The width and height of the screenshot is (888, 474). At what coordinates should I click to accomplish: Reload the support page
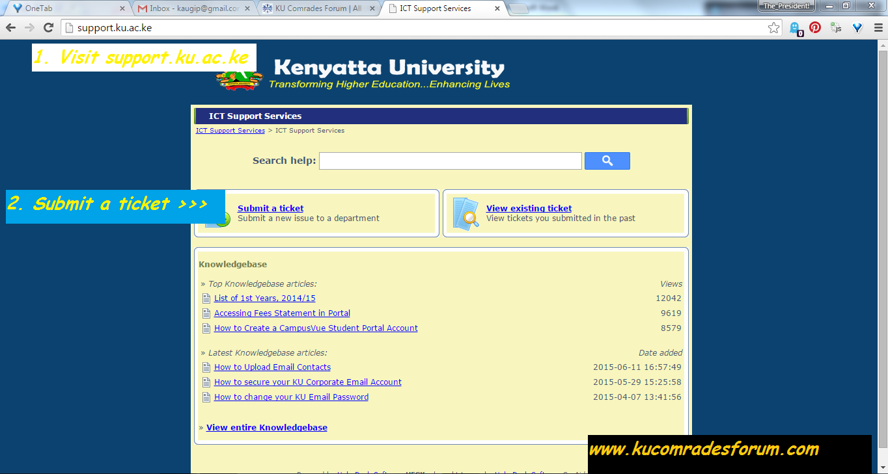pos(48,28)
